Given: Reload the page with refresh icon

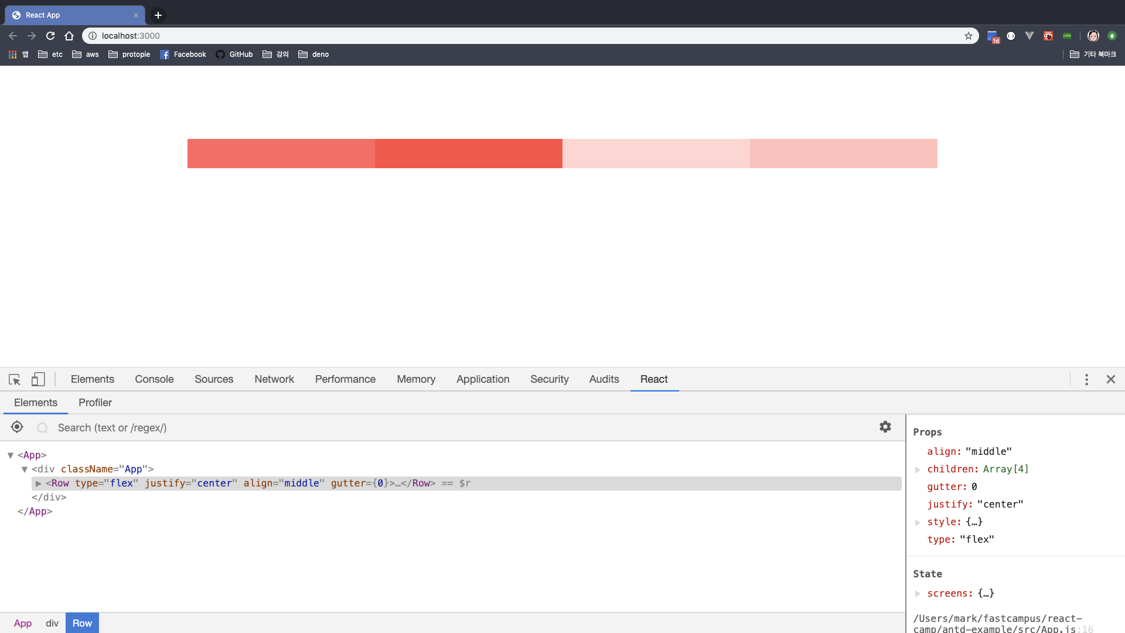Looking at the screenshot, I should (50, 36).
